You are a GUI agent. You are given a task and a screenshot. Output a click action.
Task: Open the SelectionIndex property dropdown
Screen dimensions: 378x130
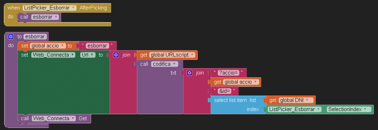tap(349, 109)
